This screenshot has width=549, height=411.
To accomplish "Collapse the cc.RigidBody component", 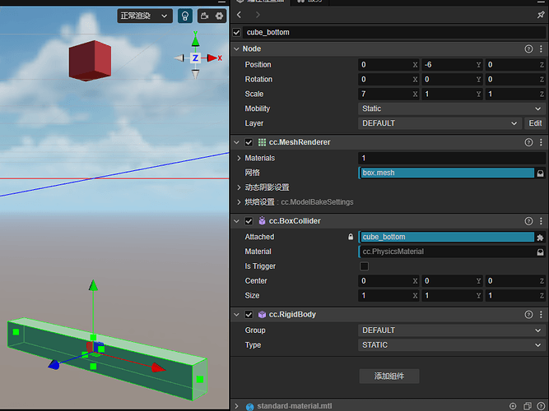I will tap(237, 315).
